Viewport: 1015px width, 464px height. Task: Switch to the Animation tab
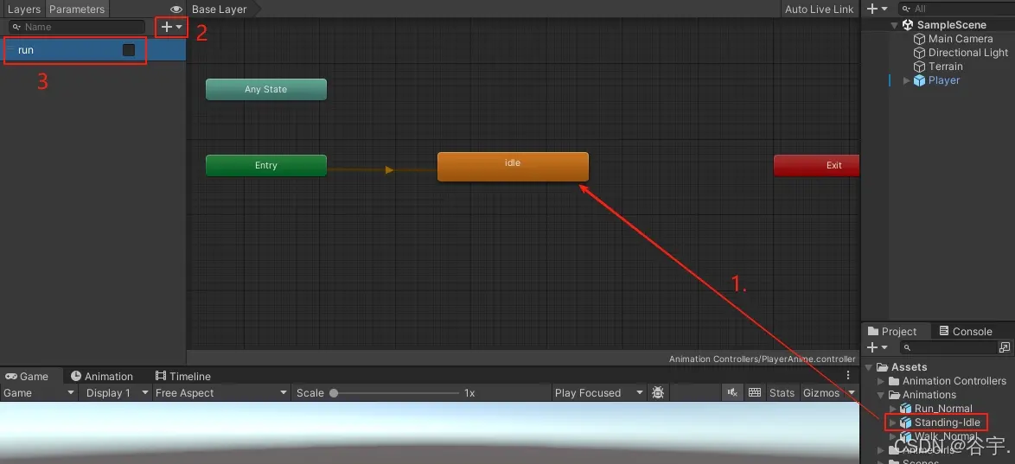click(102, 376)
